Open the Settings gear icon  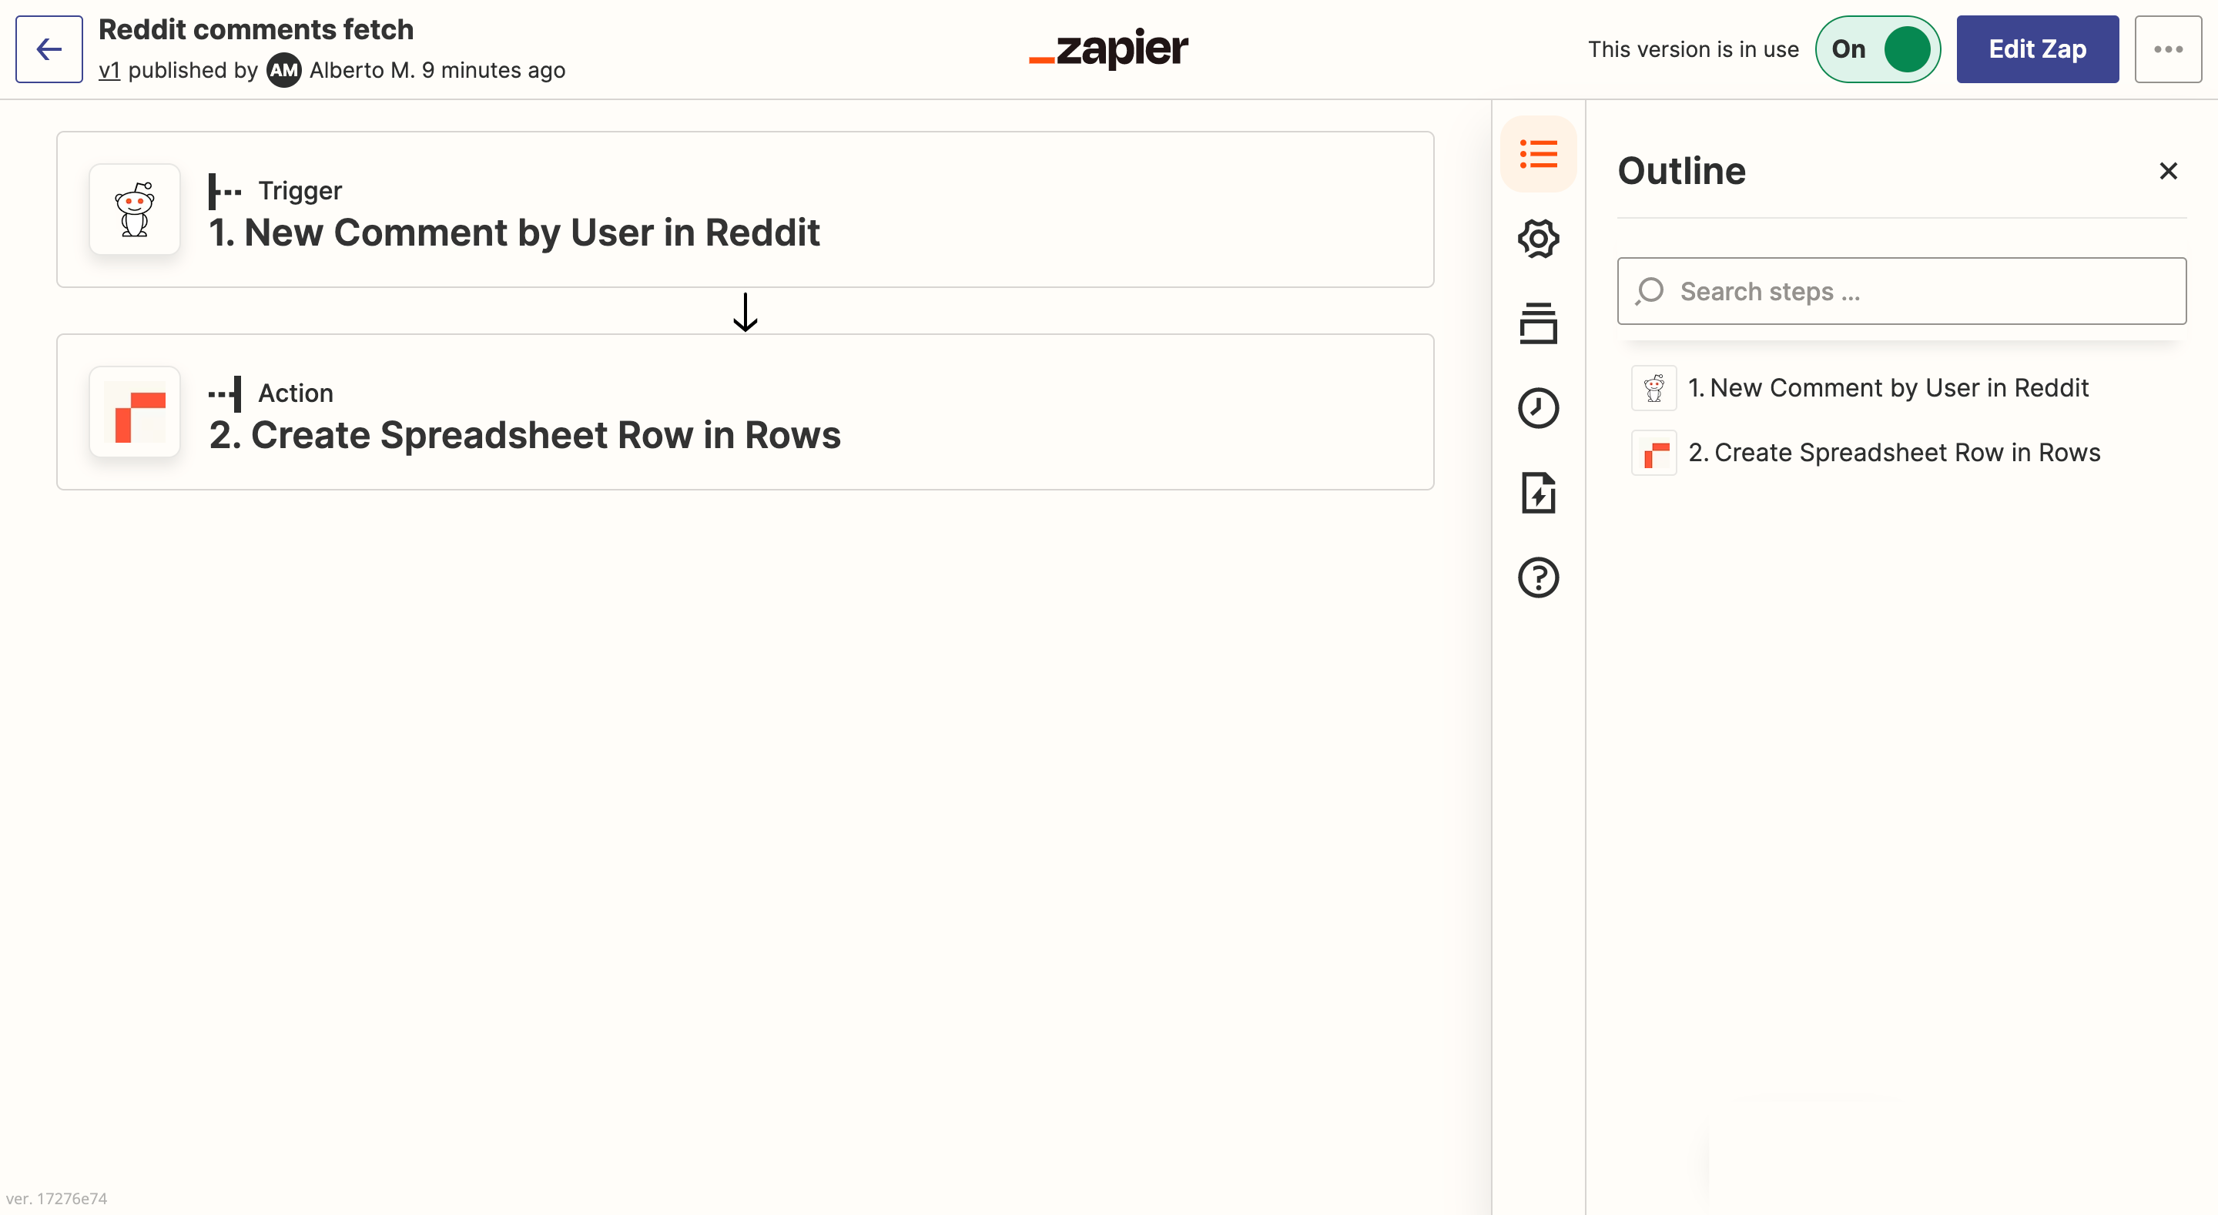[x=1539, y=238]
